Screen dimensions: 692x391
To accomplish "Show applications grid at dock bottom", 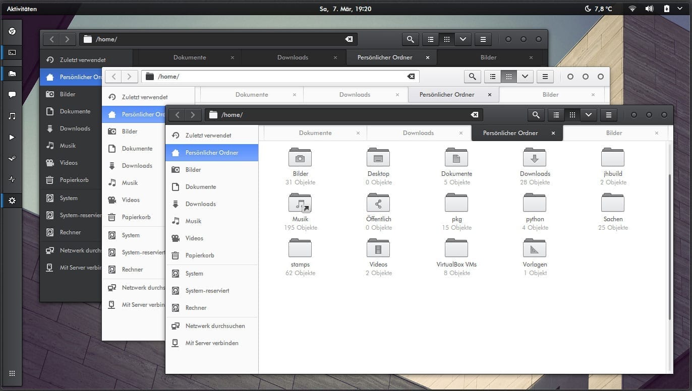I will [12, 373].
